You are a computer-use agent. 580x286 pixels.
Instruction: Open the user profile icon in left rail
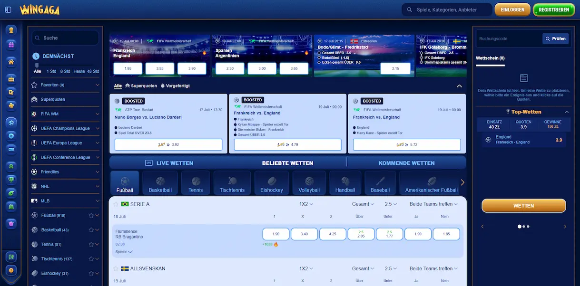click(11, 30)
